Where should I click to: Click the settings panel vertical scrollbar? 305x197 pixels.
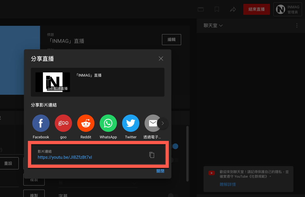pos(187,154)
